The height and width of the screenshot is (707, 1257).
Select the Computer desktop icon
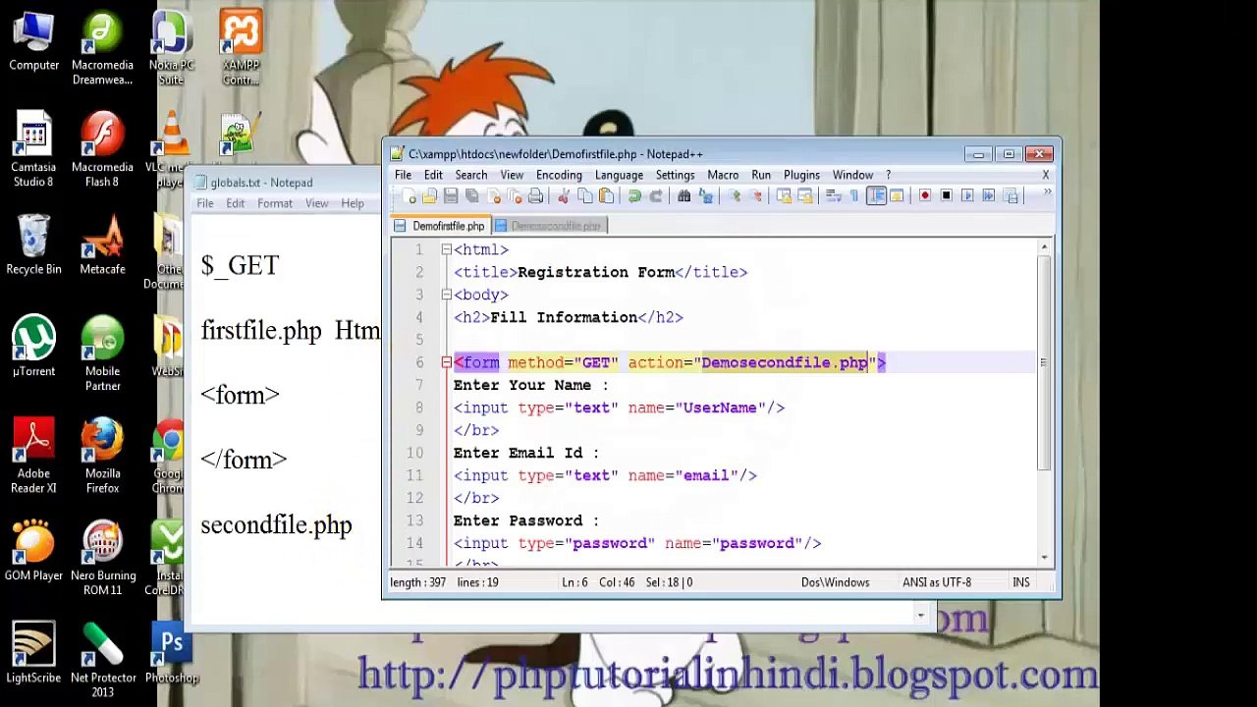[x=33, y=41]
